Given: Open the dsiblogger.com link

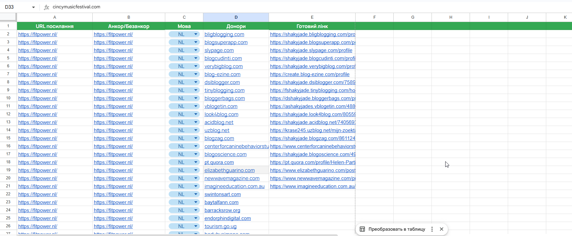Looking at the screenshot, I should 222,82.
